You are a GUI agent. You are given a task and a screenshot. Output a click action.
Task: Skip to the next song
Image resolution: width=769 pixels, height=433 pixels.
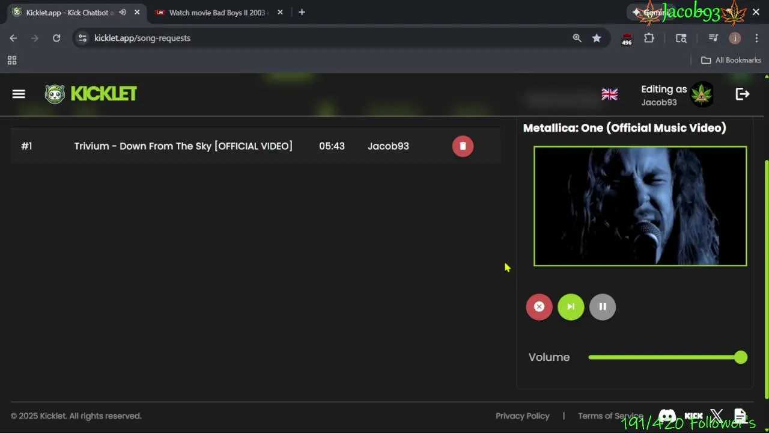click(x=571, y=307)
